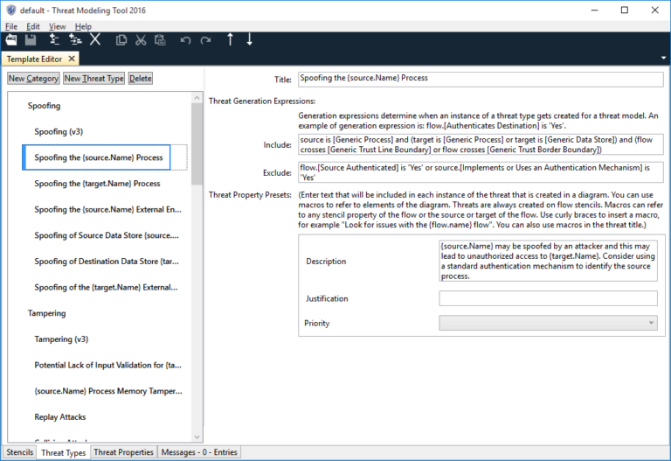Screen dimensions: 671x461
Task: Select Potential Lack of Input Validation item
Action: coord(107,365)
